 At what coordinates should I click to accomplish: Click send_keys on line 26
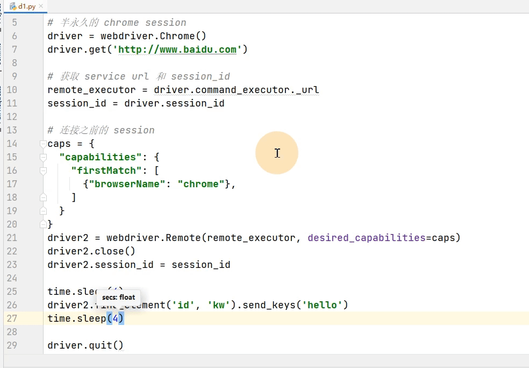click(269, 305)
